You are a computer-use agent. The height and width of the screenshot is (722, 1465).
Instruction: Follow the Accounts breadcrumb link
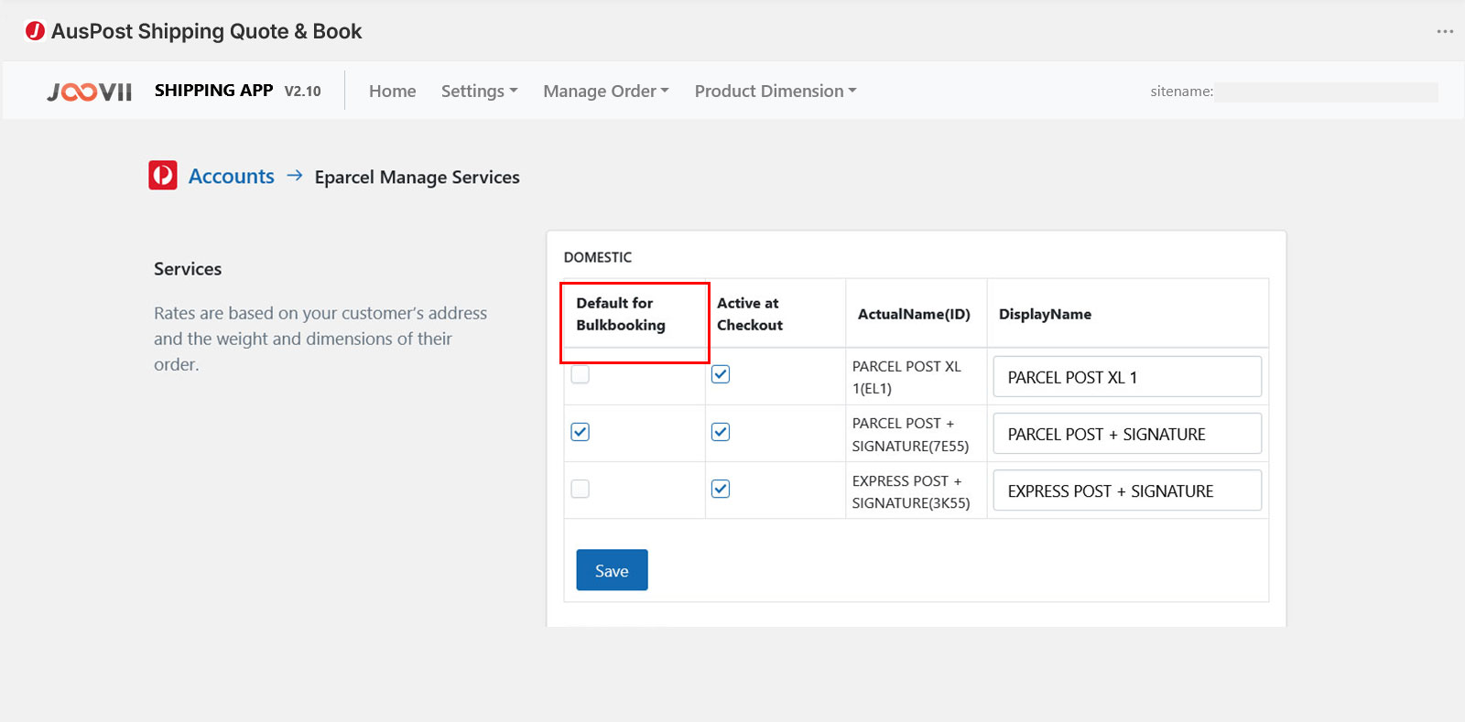(231, 177)
